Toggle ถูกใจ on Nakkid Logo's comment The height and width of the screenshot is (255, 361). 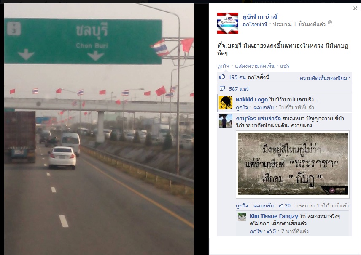tap(242, 108)
